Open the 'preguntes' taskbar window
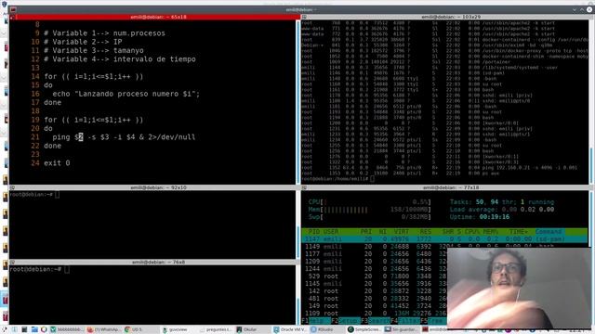The width and height of the screenshot is (595, 334). coord(215,329)
